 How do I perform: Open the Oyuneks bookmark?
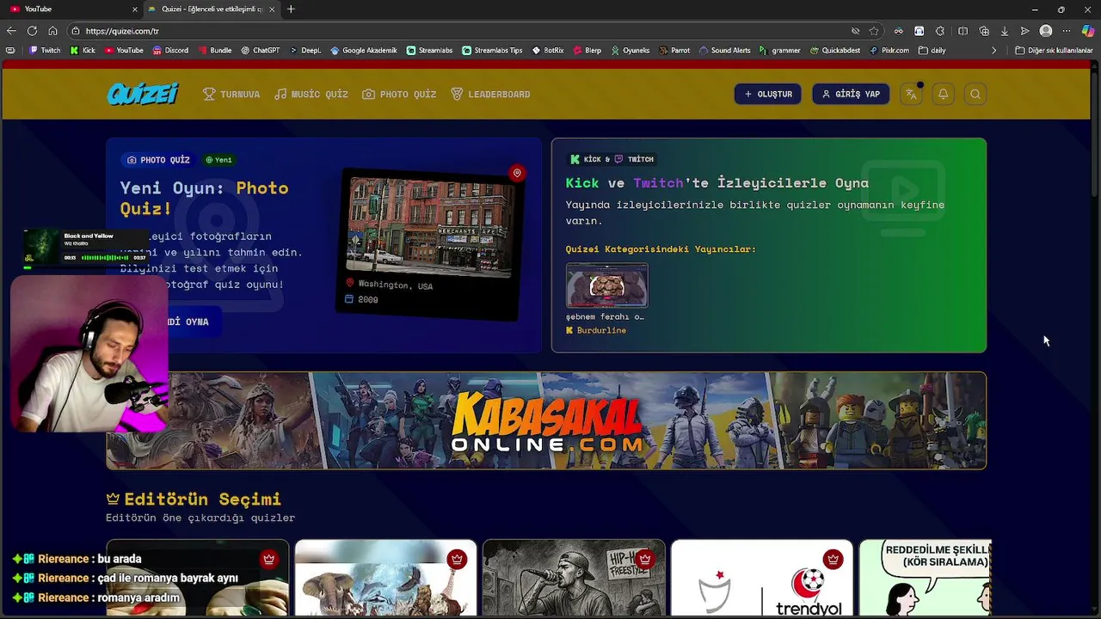[630, 51]
